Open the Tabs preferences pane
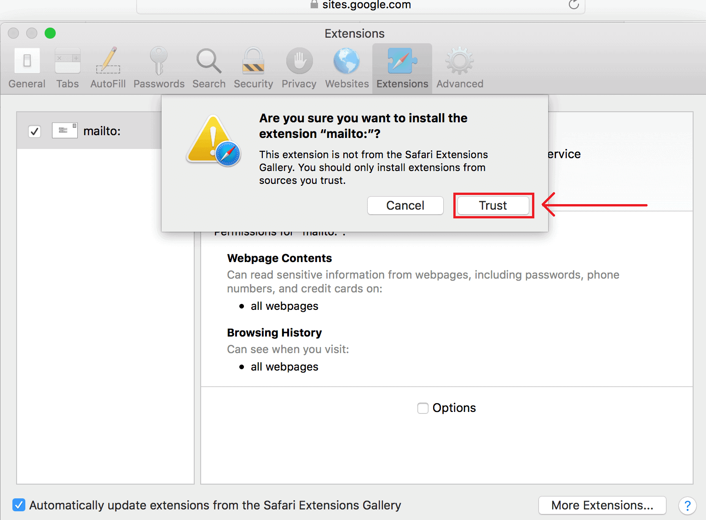 point(68,68)
